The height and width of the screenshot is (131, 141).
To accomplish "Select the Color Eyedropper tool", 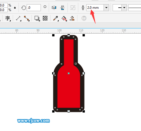I will click(x=56, y=18).
